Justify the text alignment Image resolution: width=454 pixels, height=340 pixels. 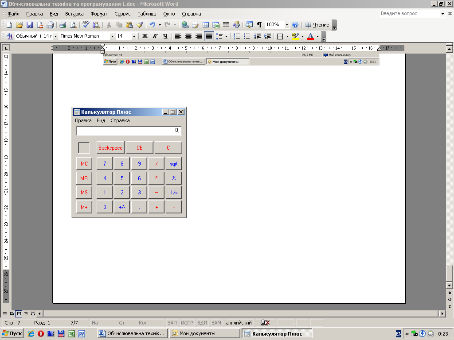click(x=209, y=36)
